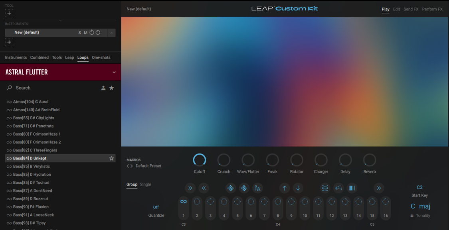
Task: Switch to the One-shots tab
Action: 101,57
